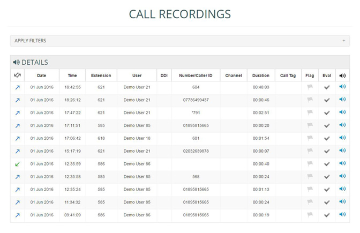Open evaluation checkmark for 17:06:42 call
The height and width of the screenshot is (233, 360).
click(327, 138)
